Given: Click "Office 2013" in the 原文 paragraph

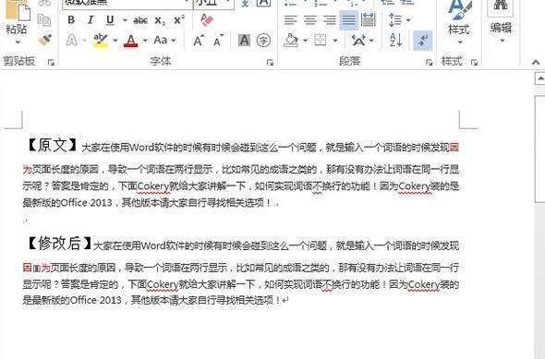Looking at the screenshot, I should 86,202.
